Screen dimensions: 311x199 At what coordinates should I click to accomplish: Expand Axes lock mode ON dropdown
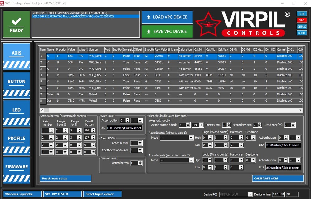pos(197,125)
